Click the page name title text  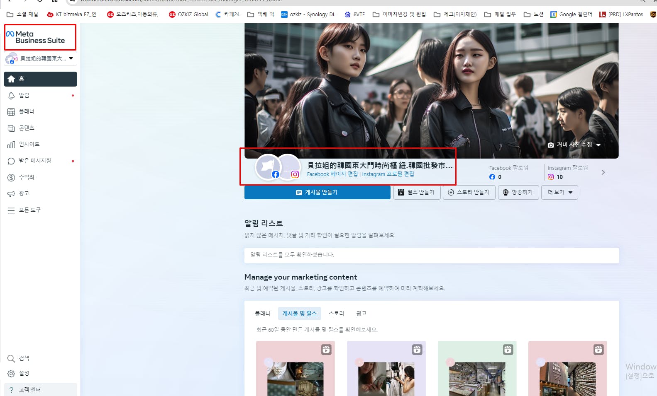(380, 165)
